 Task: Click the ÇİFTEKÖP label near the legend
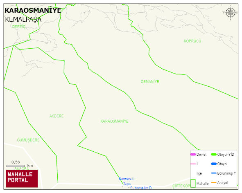click(x=181, y=186)
